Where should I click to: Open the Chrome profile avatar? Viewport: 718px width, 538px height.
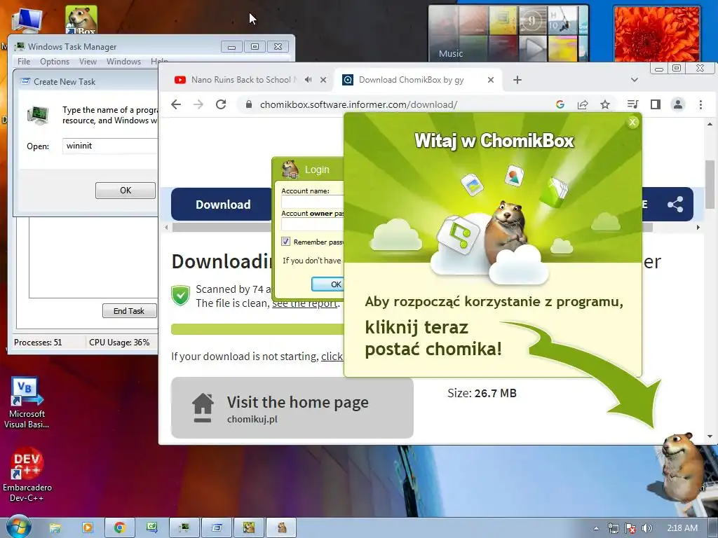pos(678,104)
